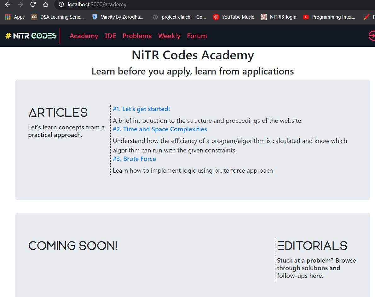Click 'A brief introduction to the structure' description
Screen dimensions: 375x297
208,121
